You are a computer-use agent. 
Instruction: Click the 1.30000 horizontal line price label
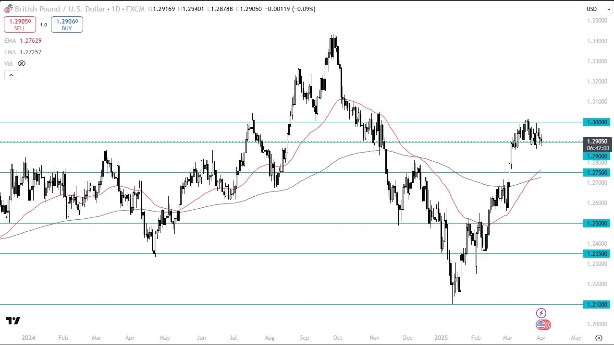[596, 122]
